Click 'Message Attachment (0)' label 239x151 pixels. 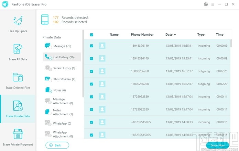[x=63, y=101]
